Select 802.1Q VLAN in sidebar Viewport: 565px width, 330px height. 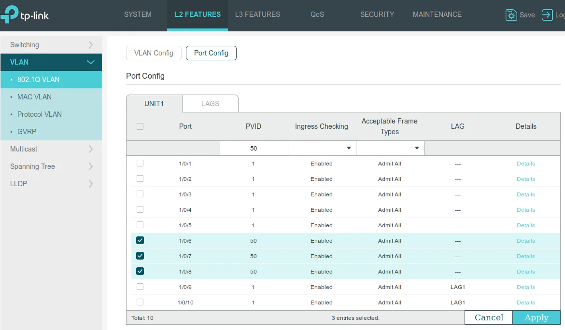tap(51, 80)
